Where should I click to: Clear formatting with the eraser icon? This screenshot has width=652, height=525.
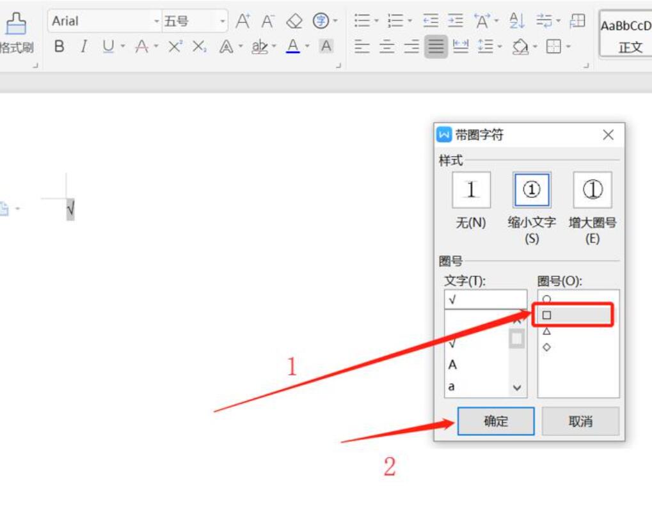tap(294, 21)
